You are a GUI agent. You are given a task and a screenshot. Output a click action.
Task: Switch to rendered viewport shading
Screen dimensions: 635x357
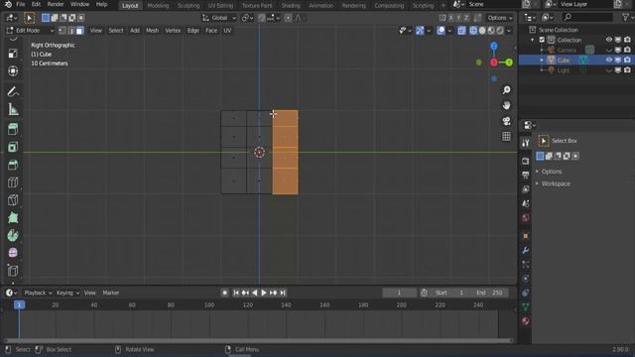(x=500, y=31)
